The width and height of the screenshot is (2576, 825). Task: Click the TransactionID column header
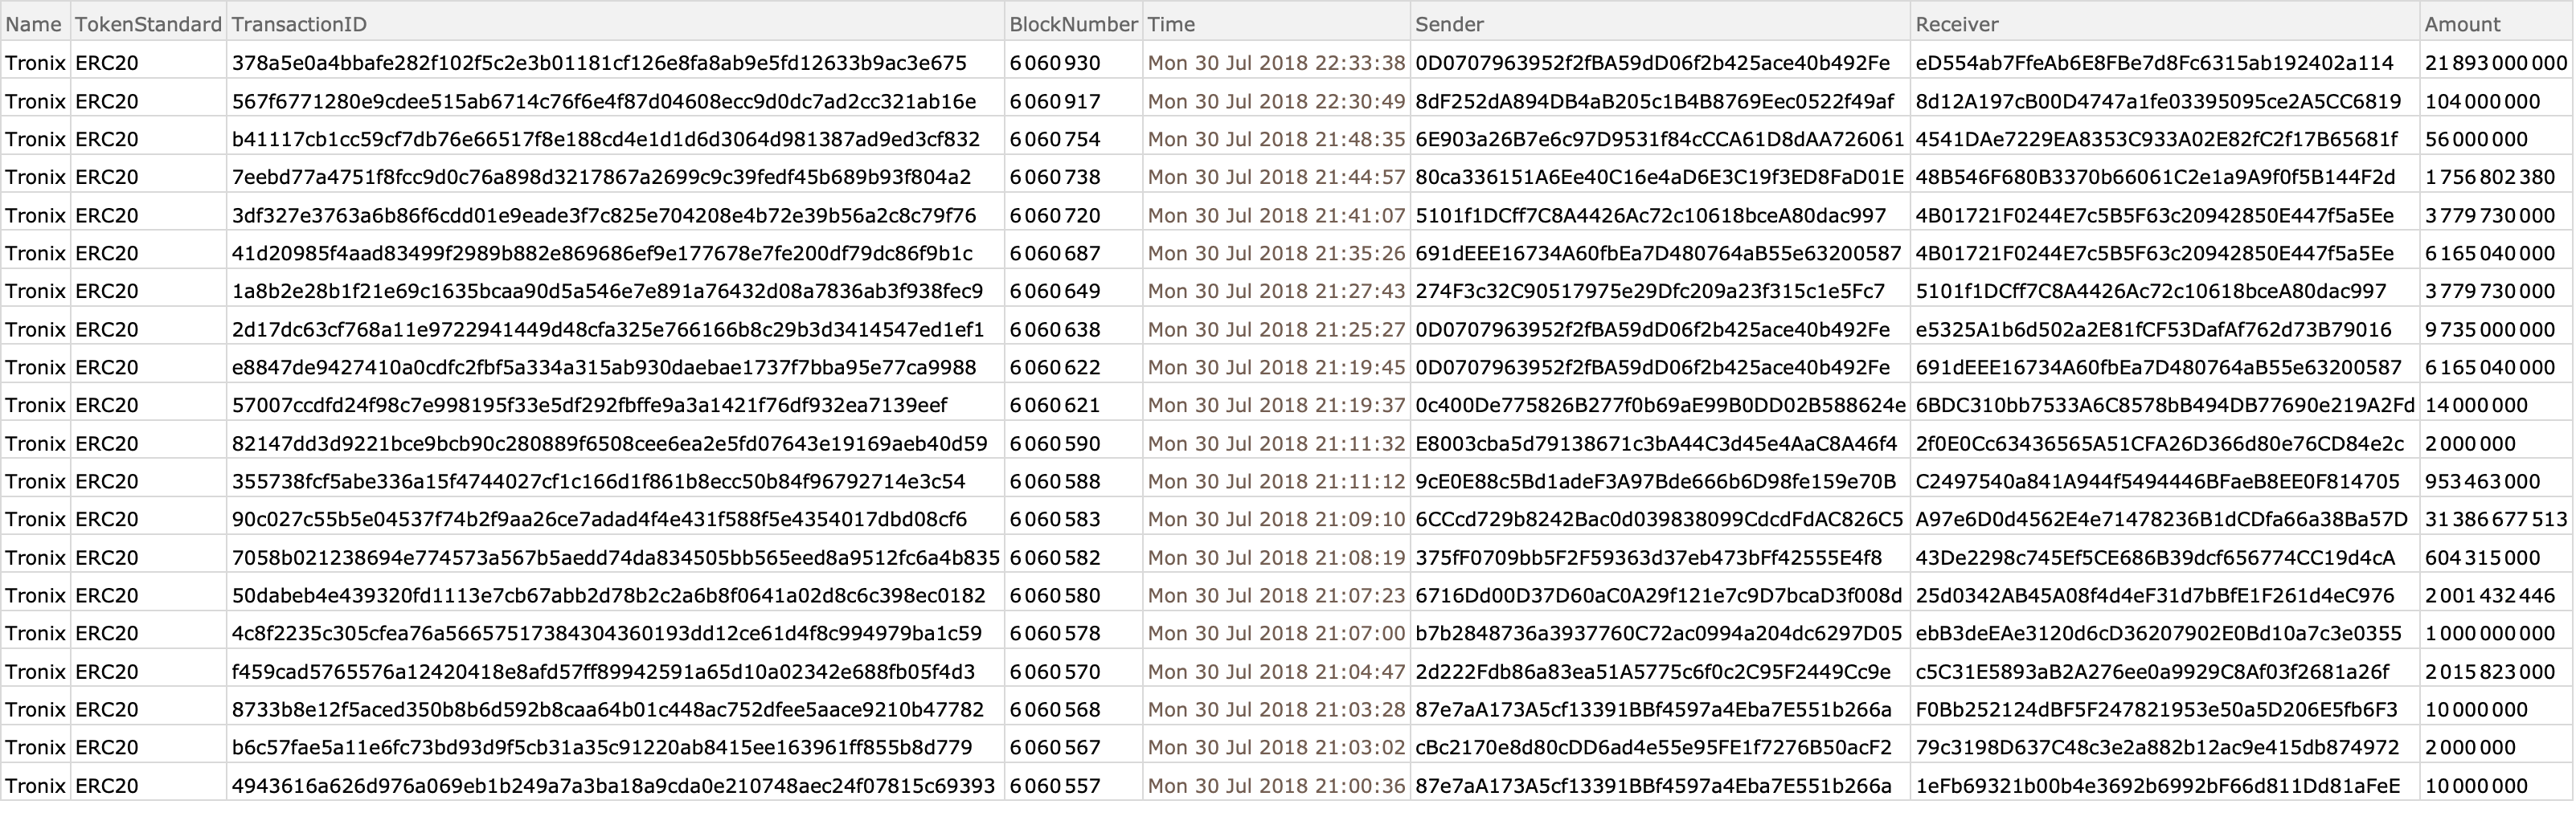(x=615, y=24)
